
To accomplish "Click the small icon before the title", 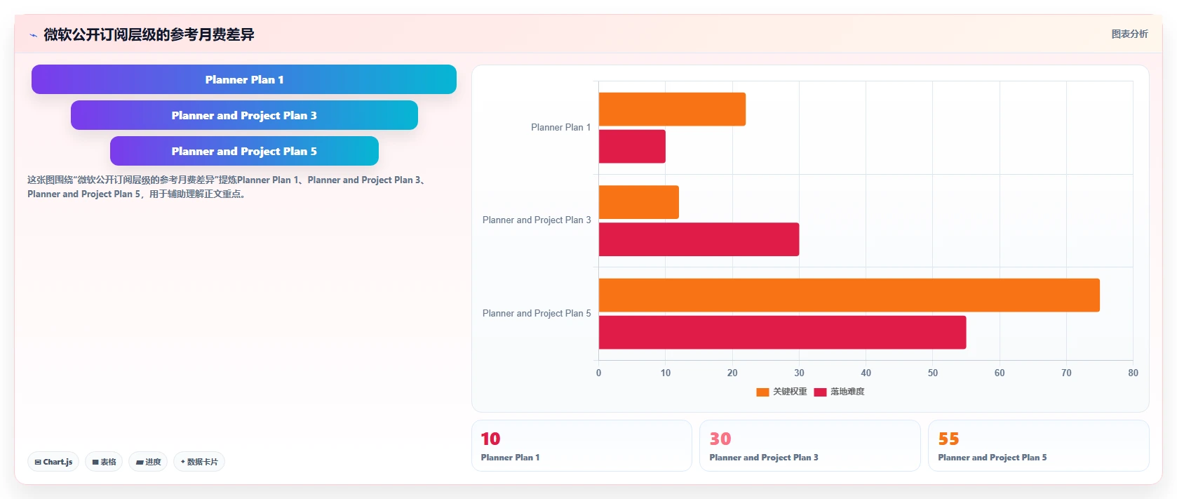I will pyautogui.click(x=33, y=35).
